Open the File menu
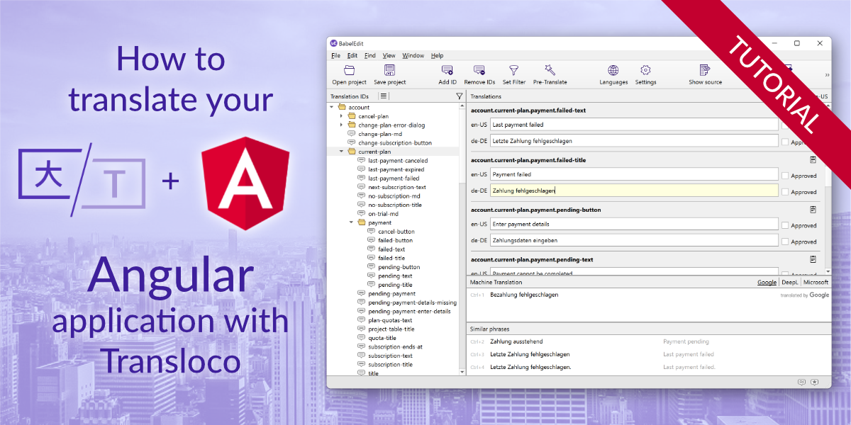This screenshot has width=851, height=425. 336,55
